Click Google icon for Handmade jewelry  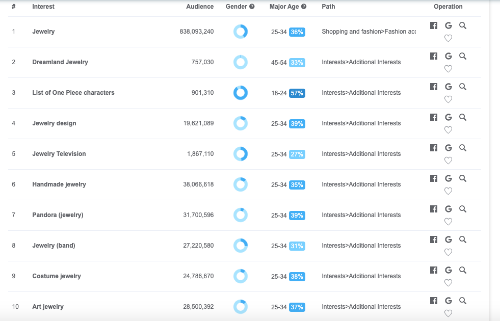point(449,178)
